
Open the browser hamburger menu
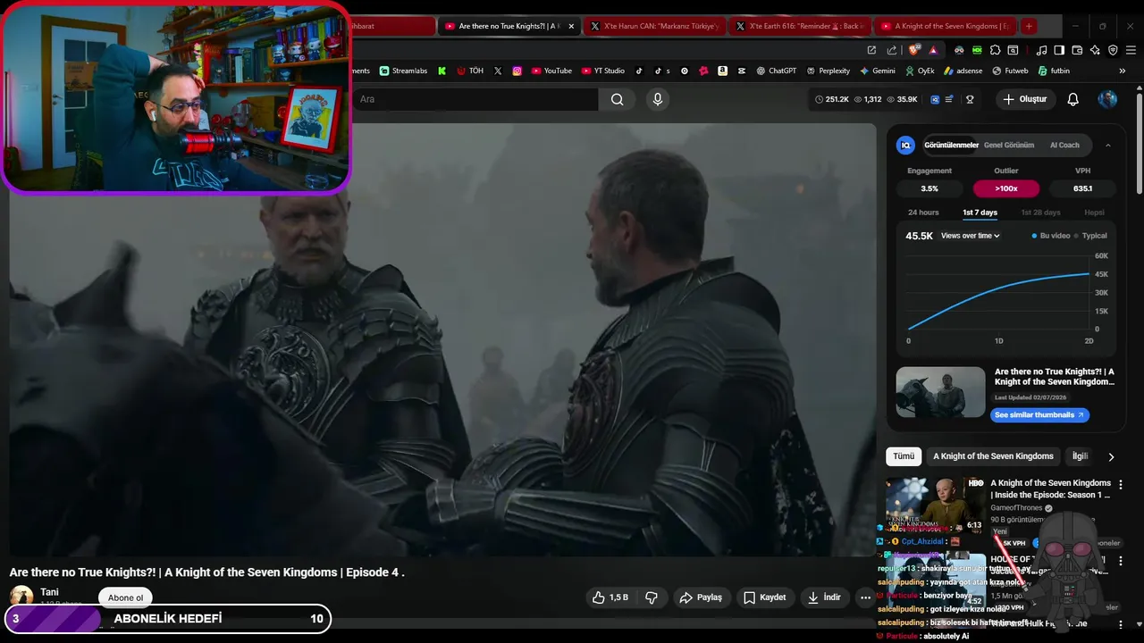1131,50
